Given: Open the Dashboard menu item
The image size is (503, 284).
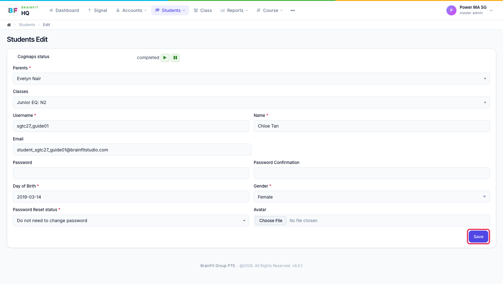Looking at the screenshot, I should coord(64,10).
